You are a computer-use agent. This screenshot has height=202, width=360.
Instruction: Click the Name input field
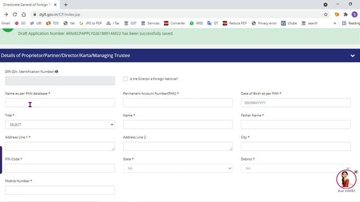pos(178,125)
